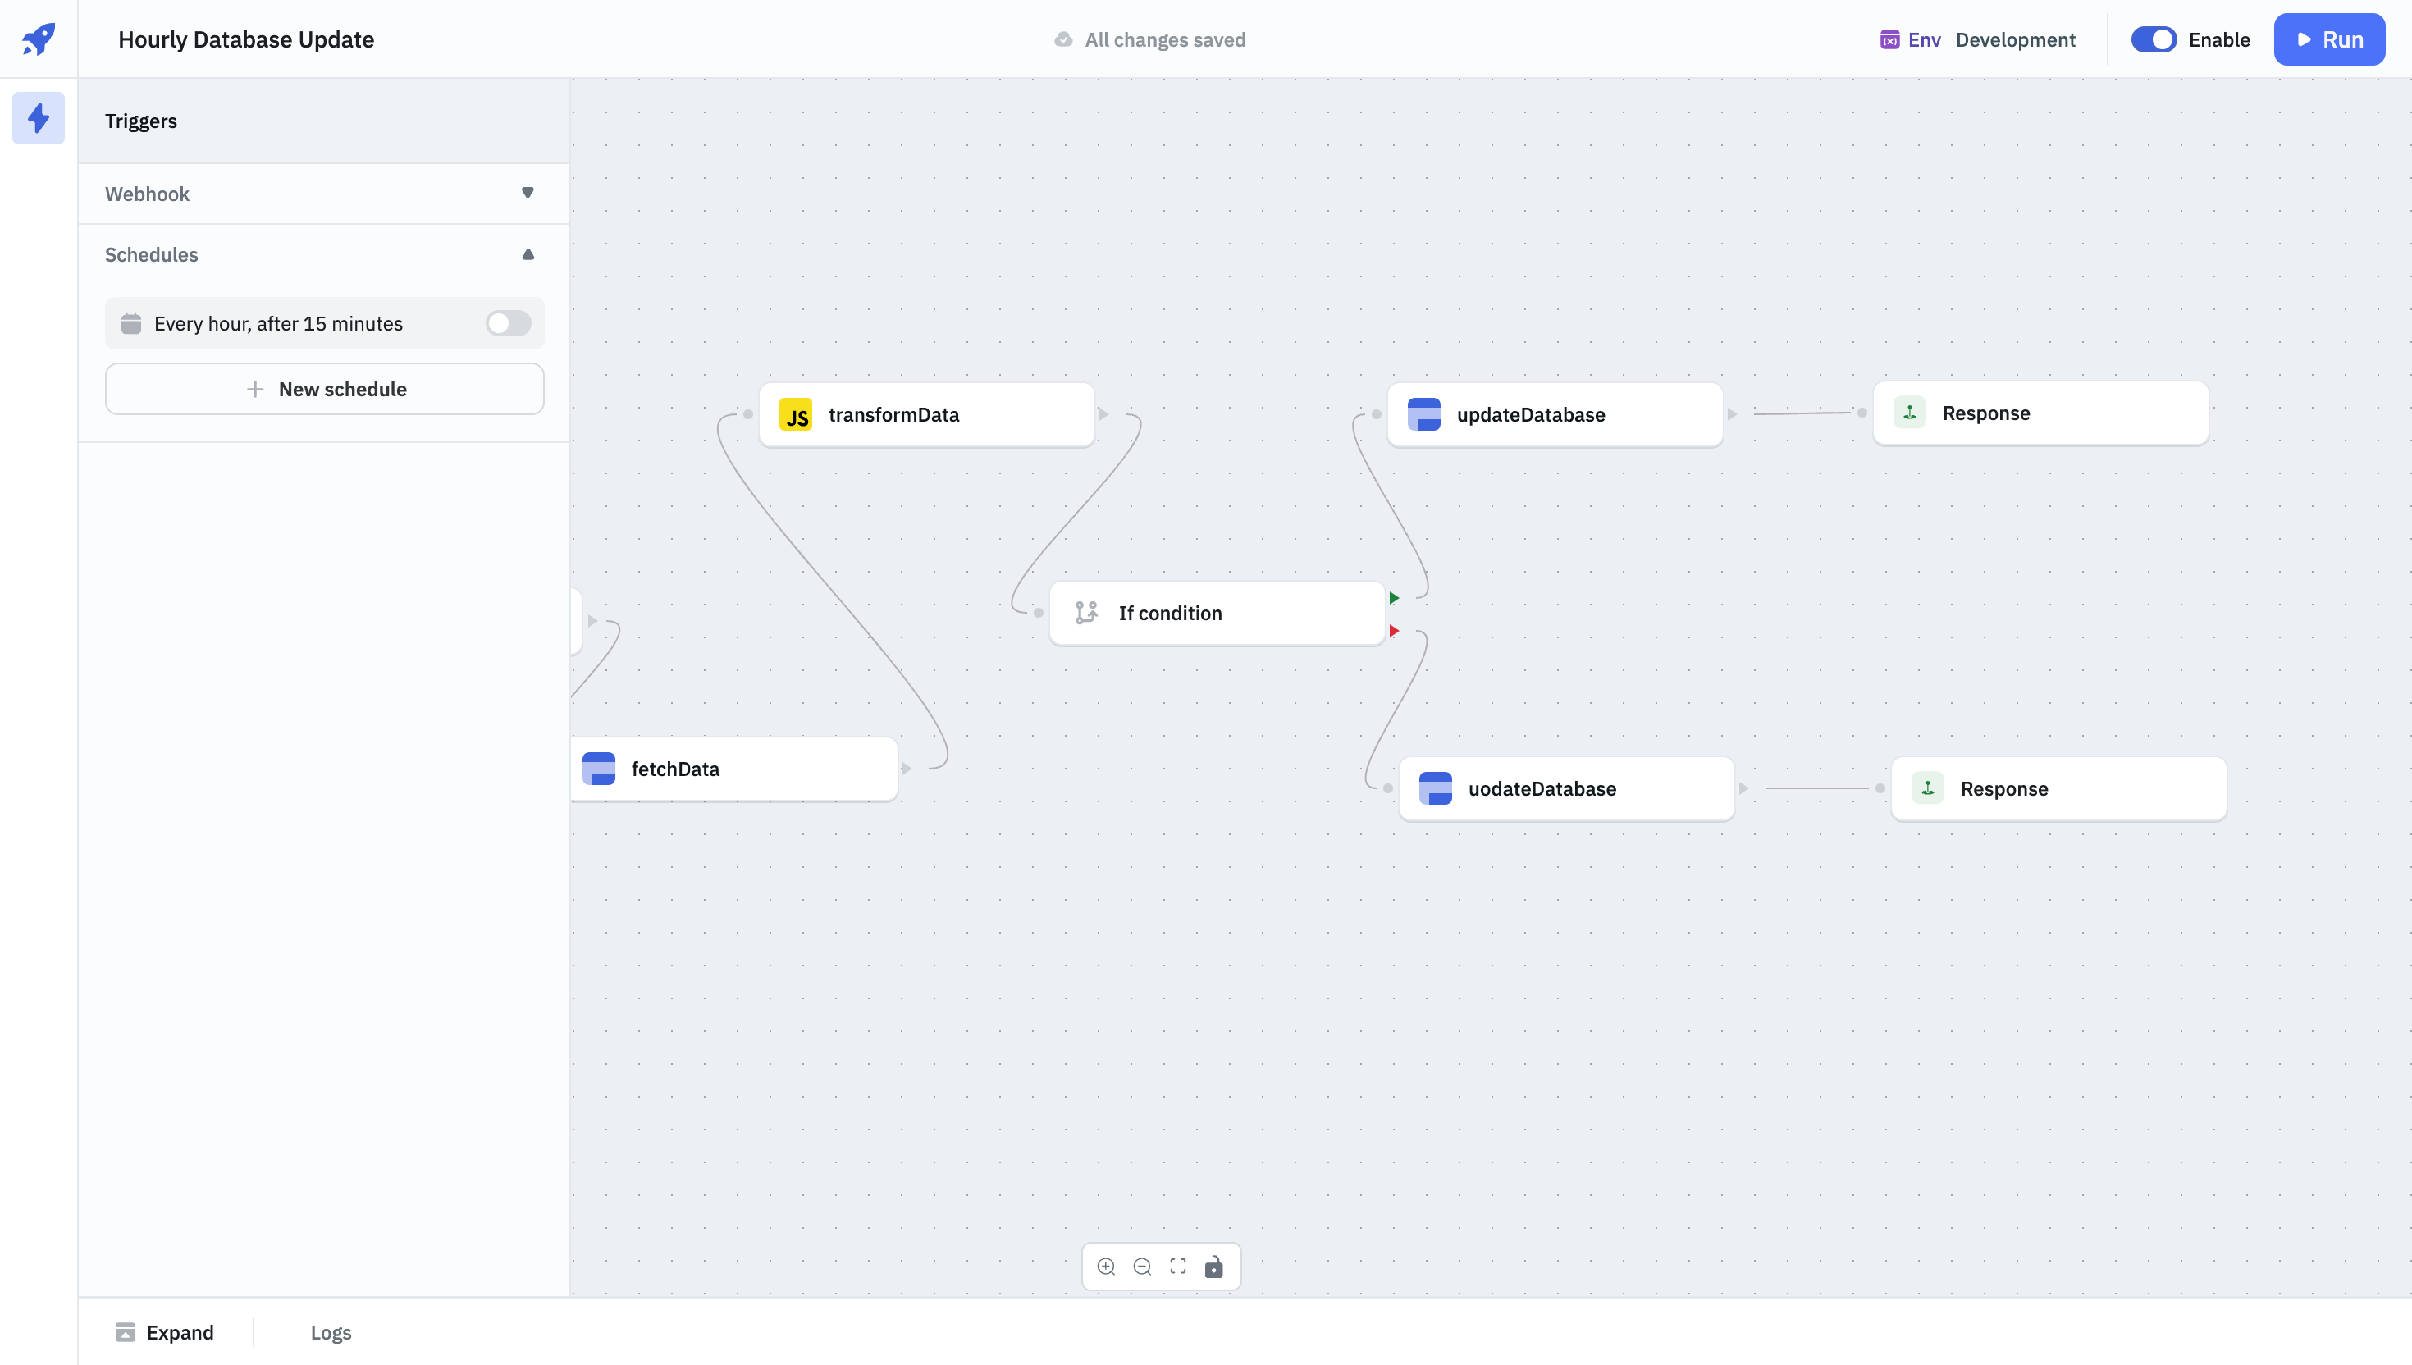Image resolution: width=2412 pixels, height=1365 pixels.
Task: Click the zoom out canvas icon
Action: pyautogui.click(x=1142, y=1267)
